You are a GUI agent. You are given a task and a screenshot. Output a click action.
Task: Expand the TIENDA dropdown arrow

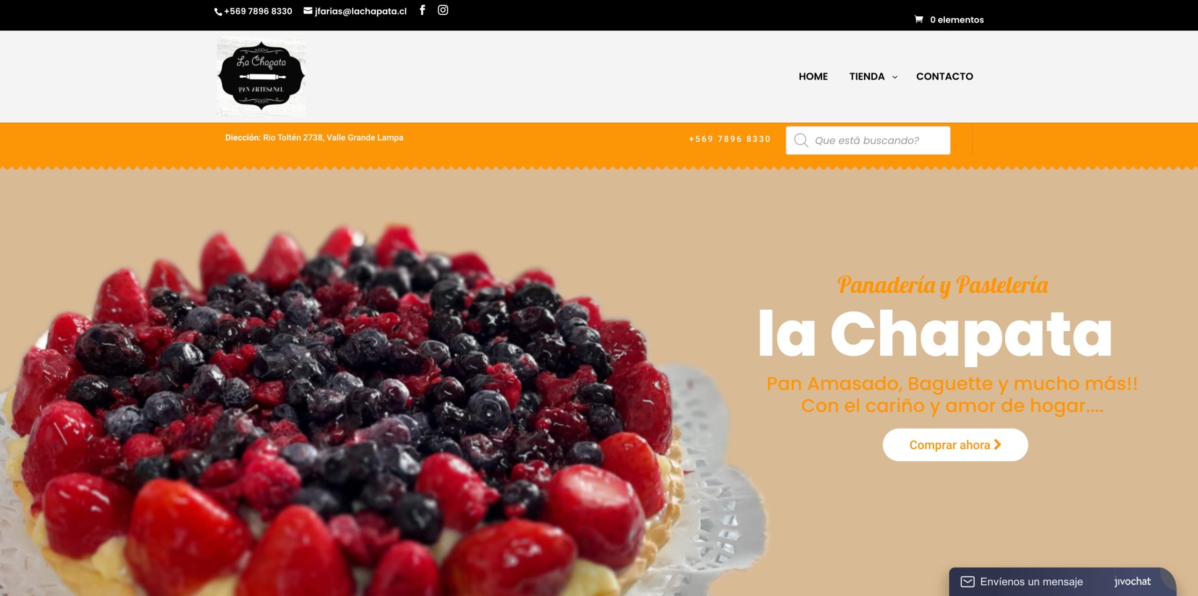(x=895, y=77)
